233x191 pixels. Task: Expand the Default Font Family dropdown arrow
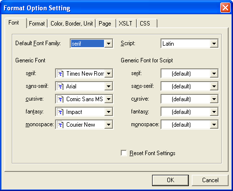click(108, 44)
